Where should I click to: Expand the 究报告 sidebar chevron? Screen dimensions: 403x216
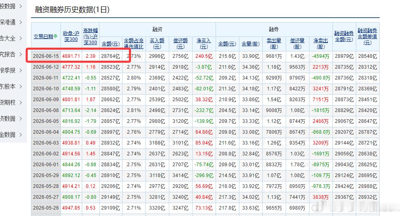[21, 54]
